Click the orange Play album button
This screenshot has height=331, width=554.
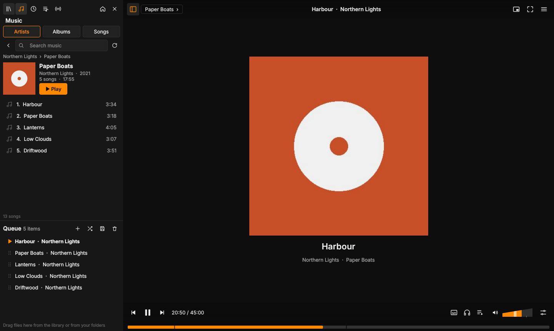53,89
